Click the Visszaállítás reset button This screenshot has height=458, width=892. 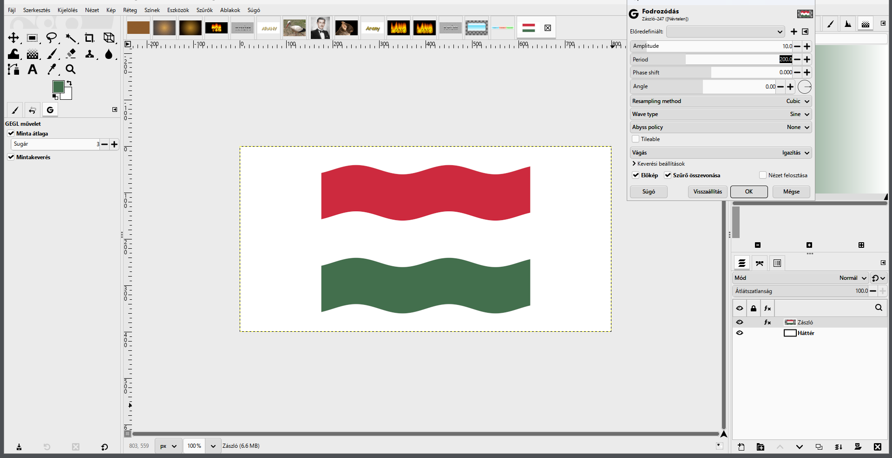708,192
